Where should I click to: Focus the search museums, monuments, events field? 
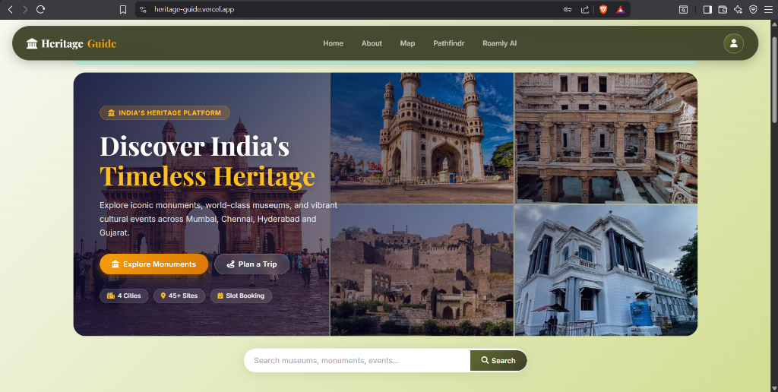pyautogui.click(x=357, y=361)
